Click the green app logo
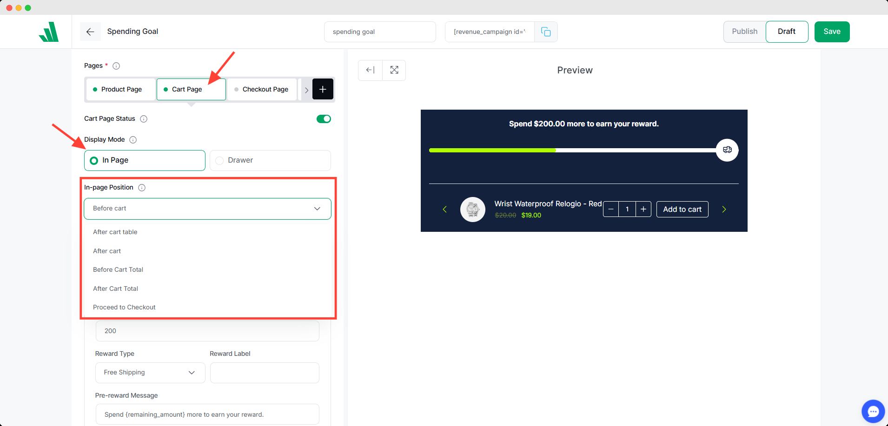Screen dimensions: 888x426 point(49,32)
